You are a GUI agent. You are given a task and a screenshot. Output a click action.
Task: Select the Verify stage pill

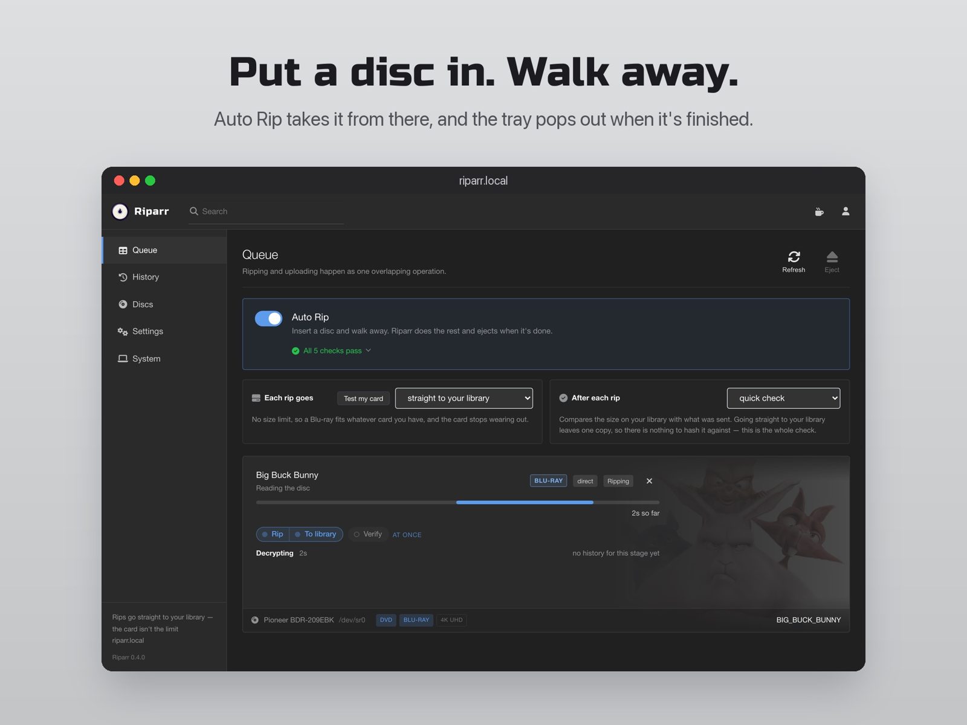pos(368,534)
